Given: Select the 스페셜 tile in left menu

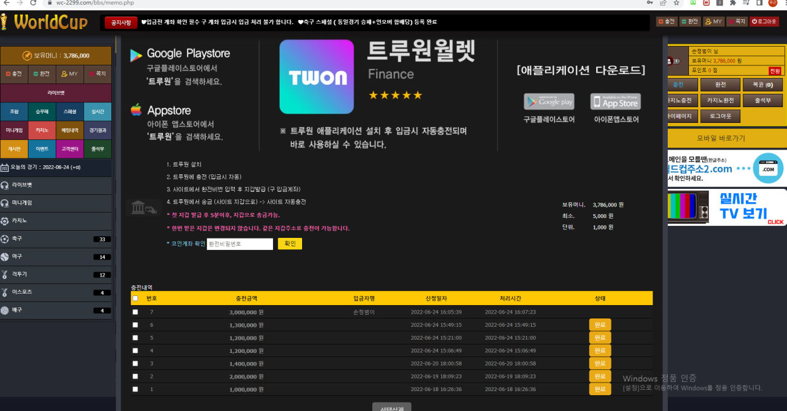Looking at the screenshot, I should coord(70,112).
